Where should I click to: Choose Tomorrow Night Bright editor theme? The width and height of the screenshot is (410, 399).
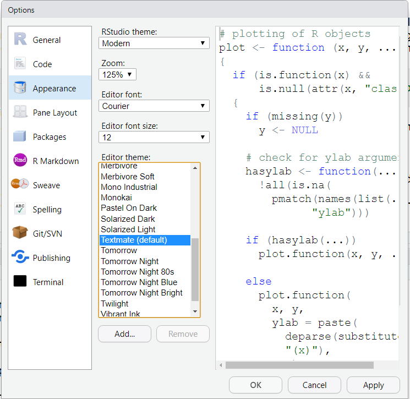[141, 293]
